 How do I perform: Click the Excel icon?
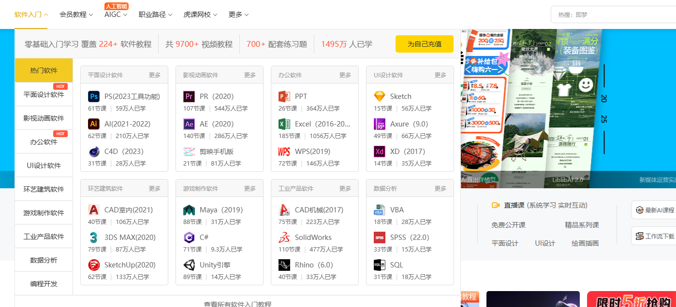coord(284,124)
